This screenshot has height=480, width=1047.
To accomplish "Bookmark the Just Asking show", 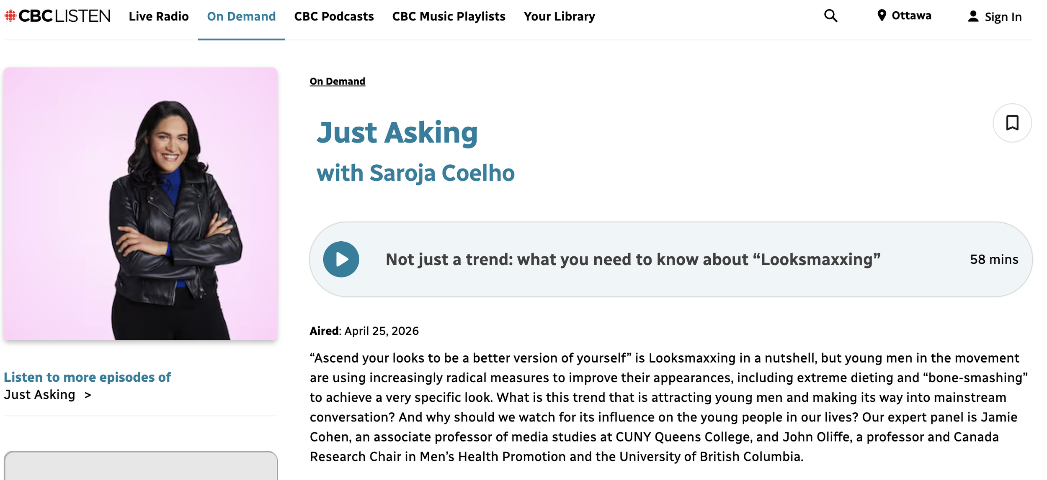I will (1012, 123).
